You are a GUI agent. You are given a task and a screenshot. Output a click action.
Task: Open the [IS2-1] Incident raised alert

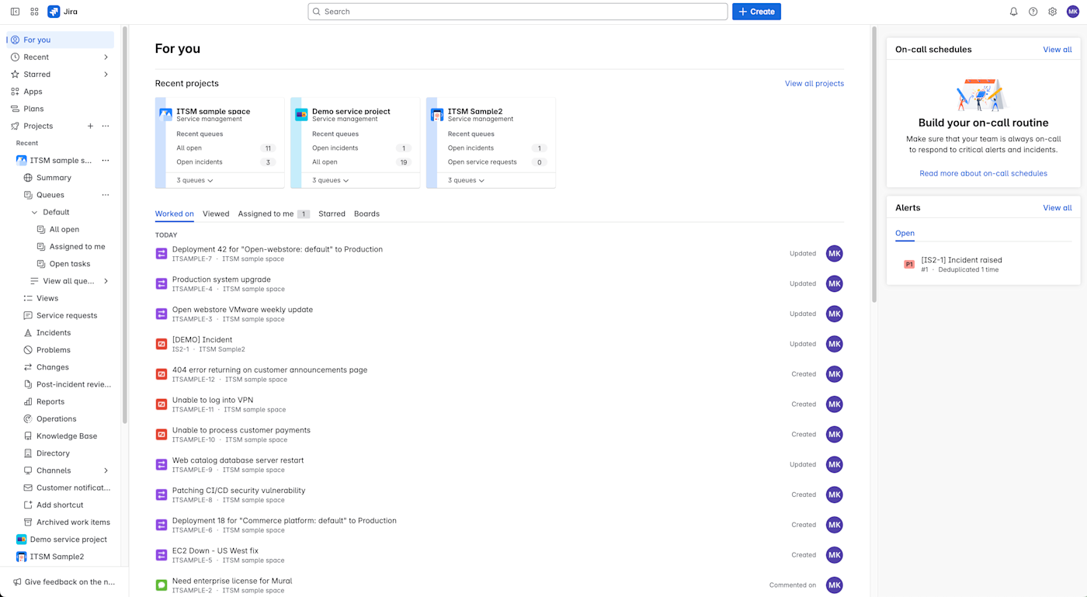[x=961, y=260]
